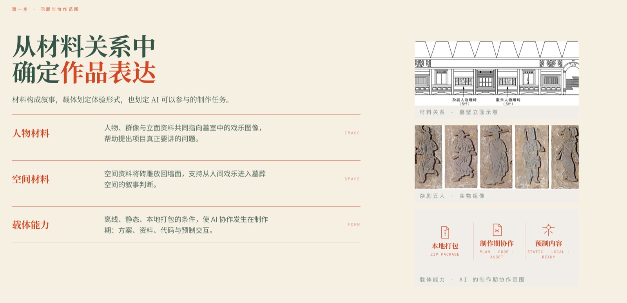Click the orange 作品表达 heading words
Viewport: 627px width, 303px height.
108,73
